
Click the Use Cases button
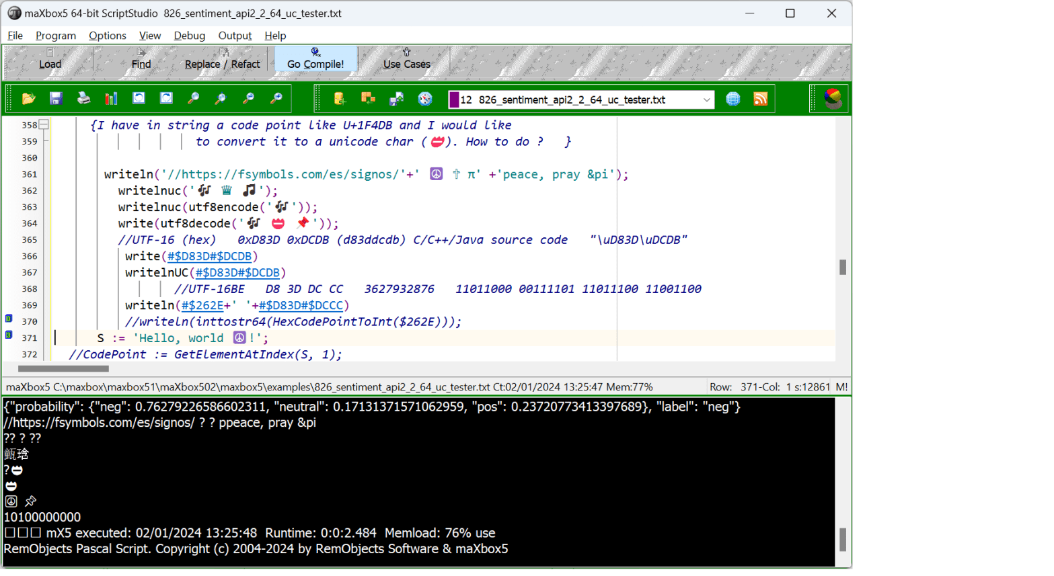pyautogui.click(x=406, y=59)
